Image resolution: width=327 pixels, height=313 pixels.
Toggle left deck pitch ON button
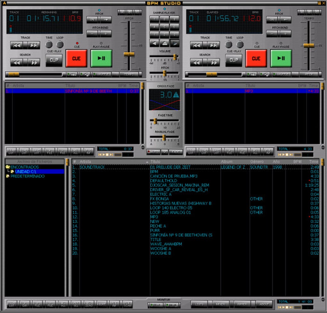[92, 20]
